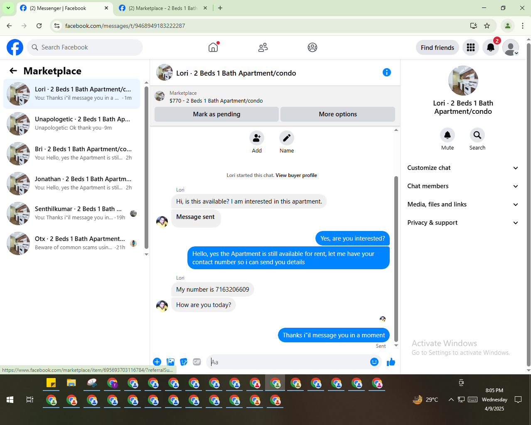This screenshot has height=425, width=531.
Task: Expand Customize chat section
Action: coord(463,168)
